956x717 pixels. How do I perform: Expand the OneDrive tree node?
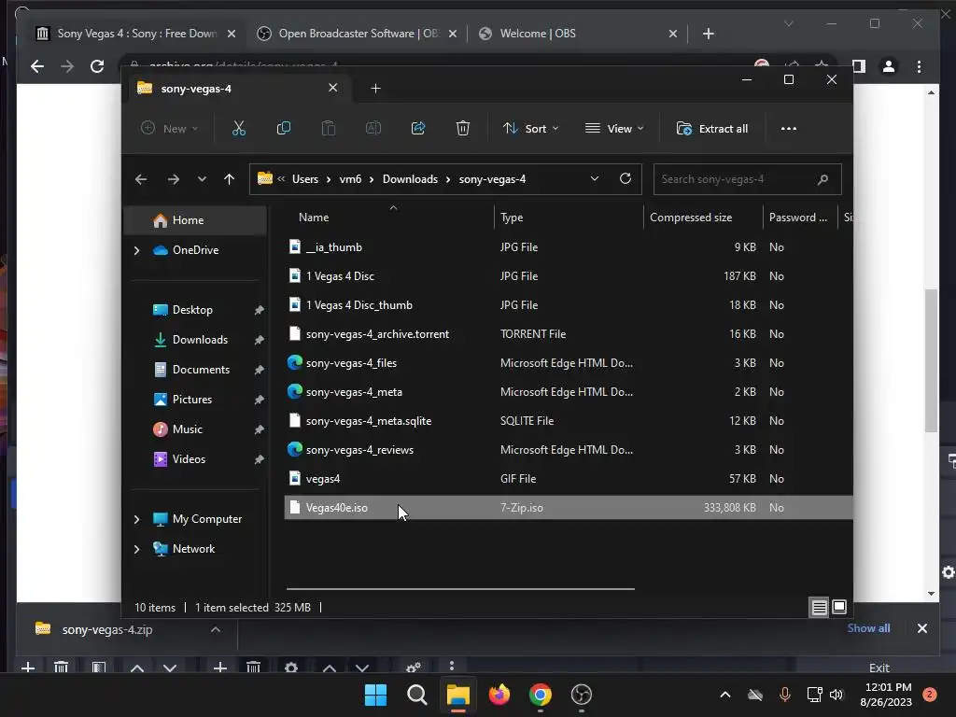click(x=136, y=250)
